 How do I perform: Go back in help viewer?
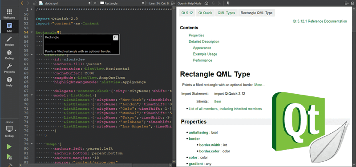213,4
